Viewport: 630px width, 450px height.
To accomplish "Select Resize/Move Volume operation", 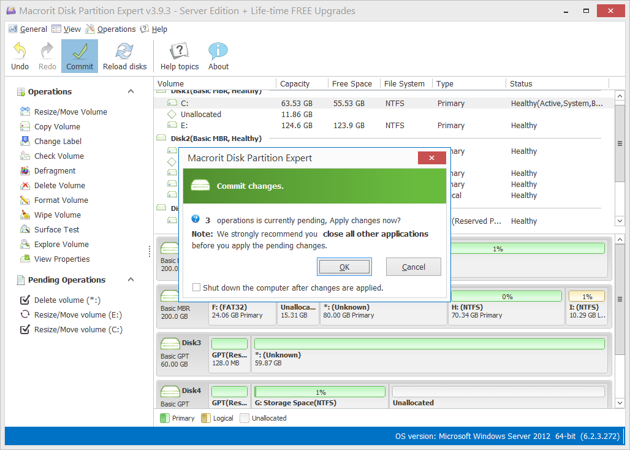I will (x=64, y=112).
